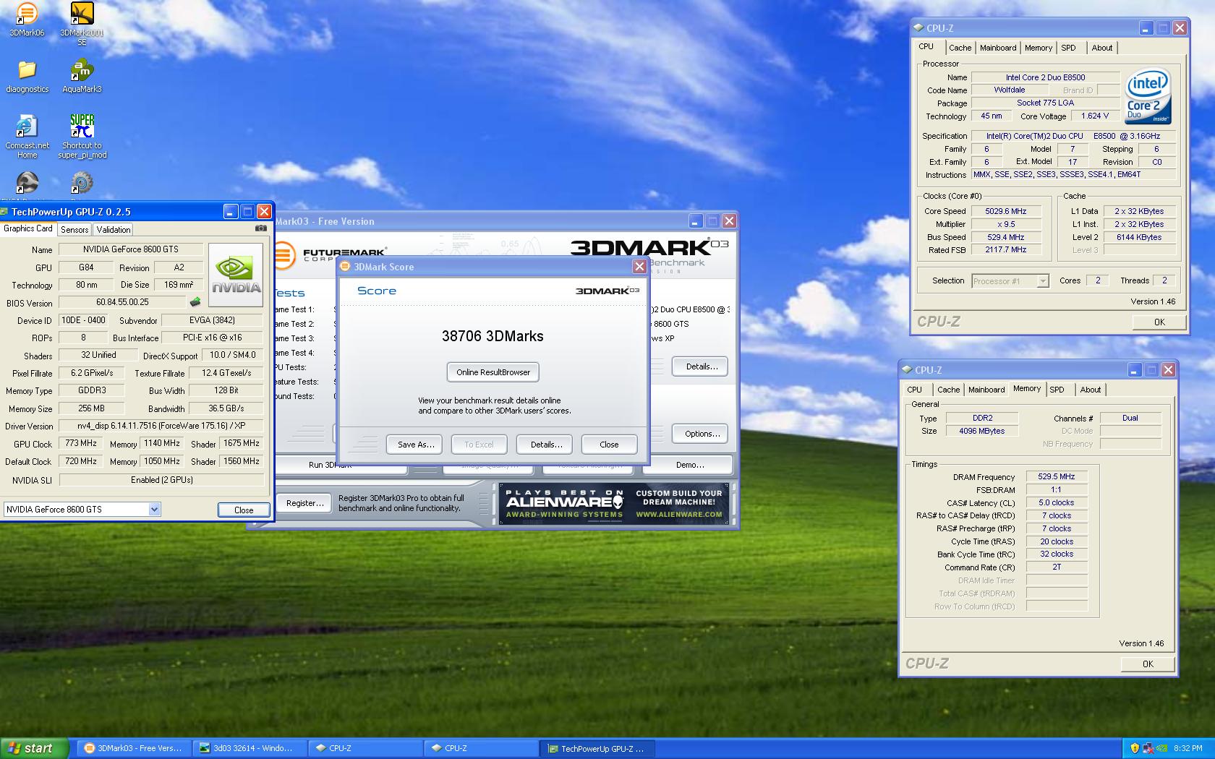Open SPD tab in top CPU-Z
Image resolution: width=1215 pixels, height=759 pixels.
pyautogui.click(x=1069, y=48)
